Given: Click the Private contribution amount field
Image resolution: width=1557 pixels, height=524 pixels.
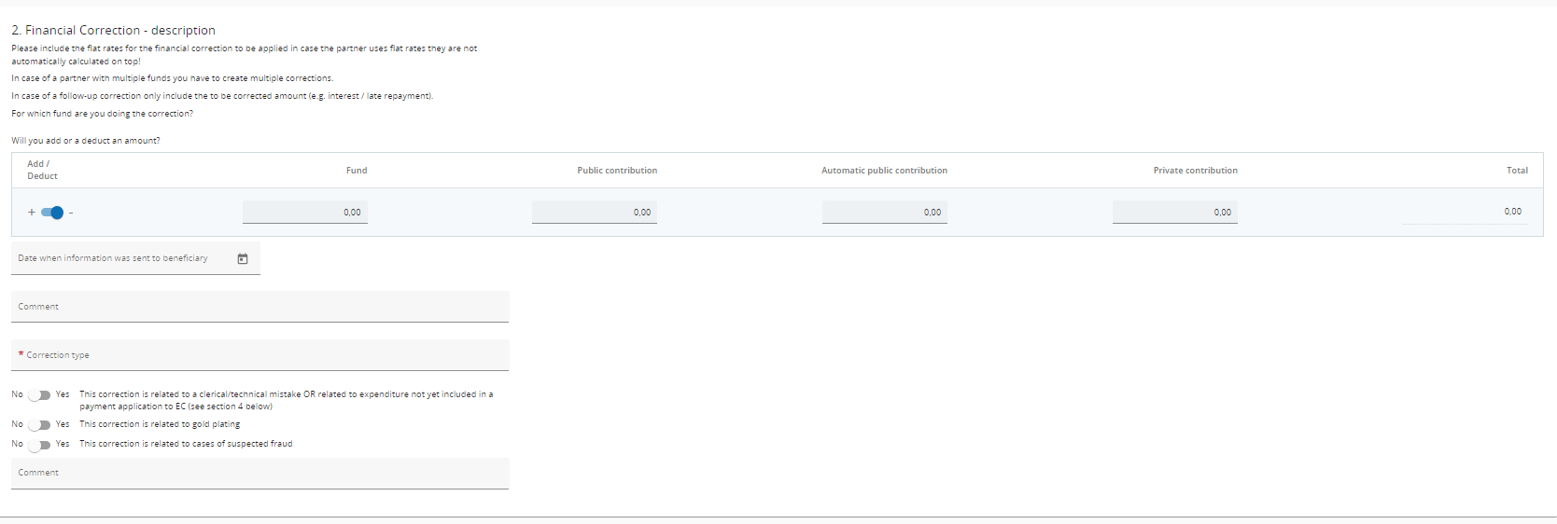Looking at the screenshot, I should coord(1174,213).
